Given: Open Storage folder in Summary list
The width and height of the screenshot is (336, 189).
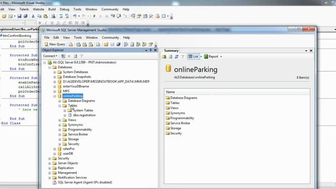Looking at the screenshot, I should [x=175, y=128].
